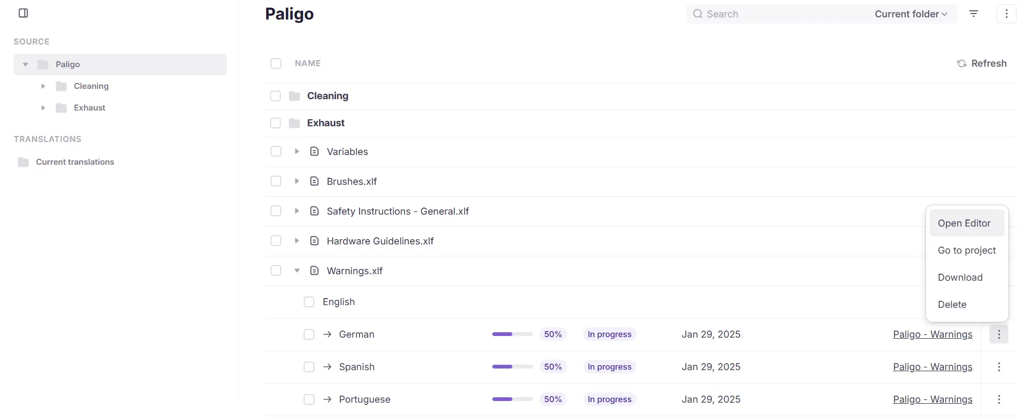Click the Brushes.xlf document icon
The width and height of the screenshot is (1023, 420).
pyautogui.click(x=314, y=182)
